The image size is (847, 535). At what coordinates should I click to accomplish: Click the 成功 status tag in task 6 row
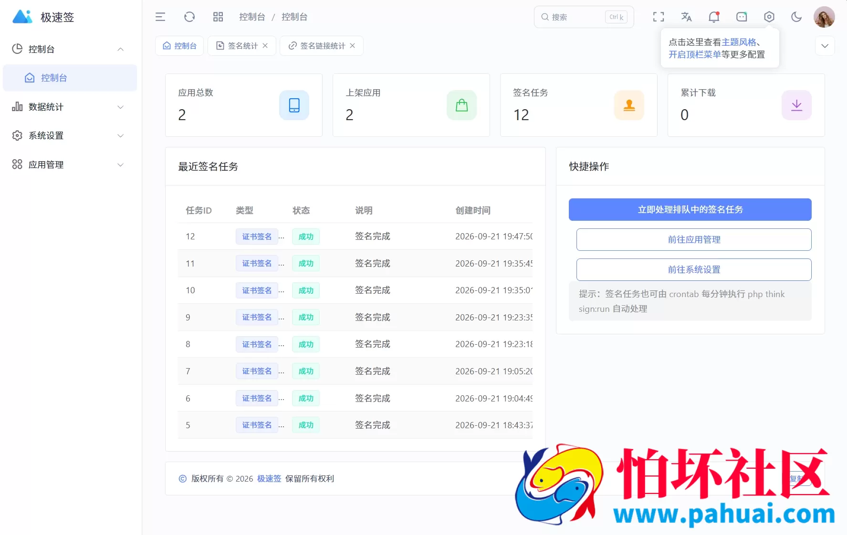[x=306, y=398]
